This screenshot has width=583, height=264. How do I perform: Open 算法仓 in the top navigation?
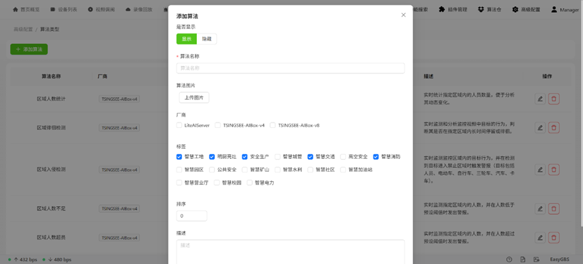point(489,9)
